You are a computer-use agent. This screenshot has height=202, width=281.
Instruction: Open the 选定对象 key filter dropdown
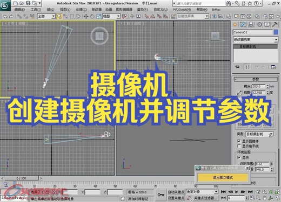(x=202, y=192)
